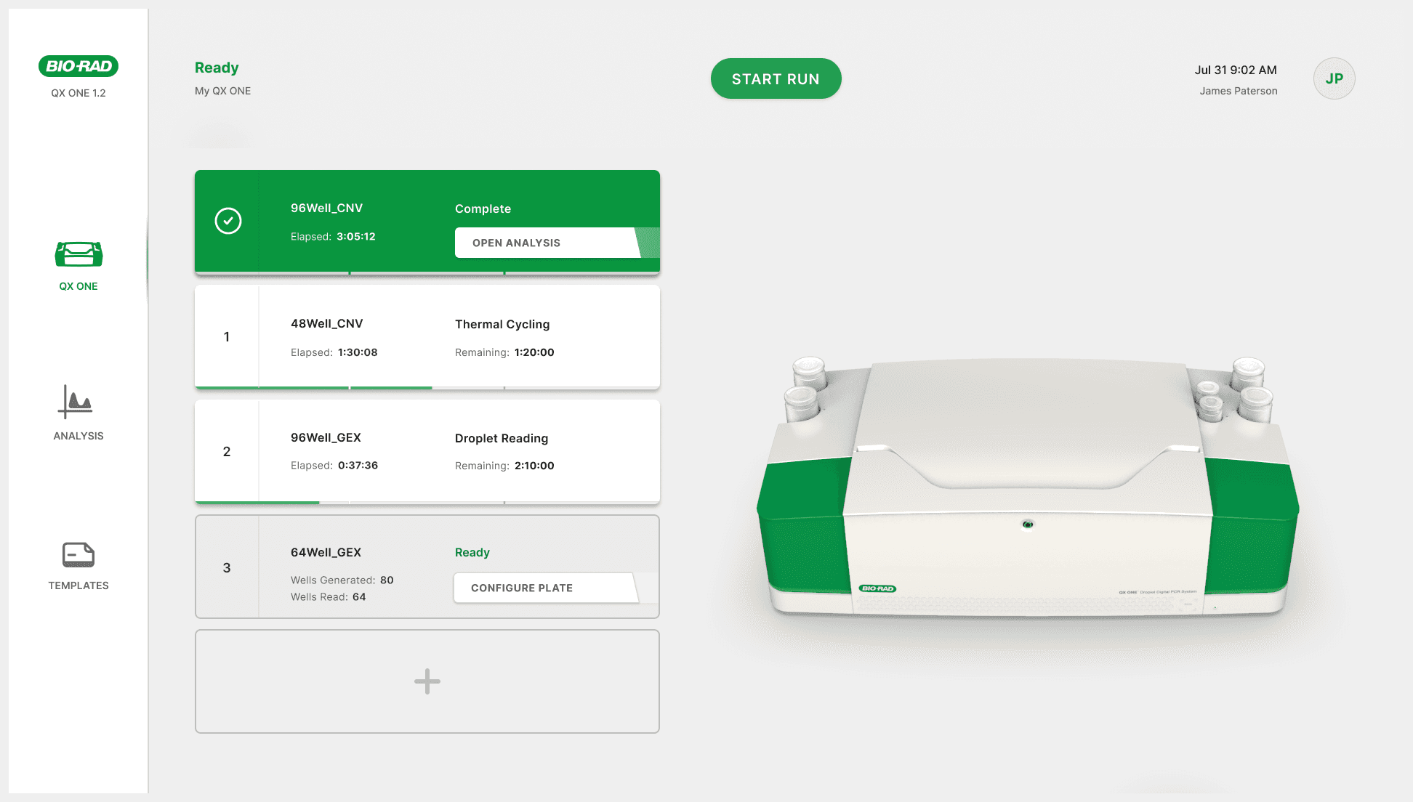This screenshot has height=802, width=1413.
Task: Open the Templates plate icon
Action: click(x=78, y=555)
